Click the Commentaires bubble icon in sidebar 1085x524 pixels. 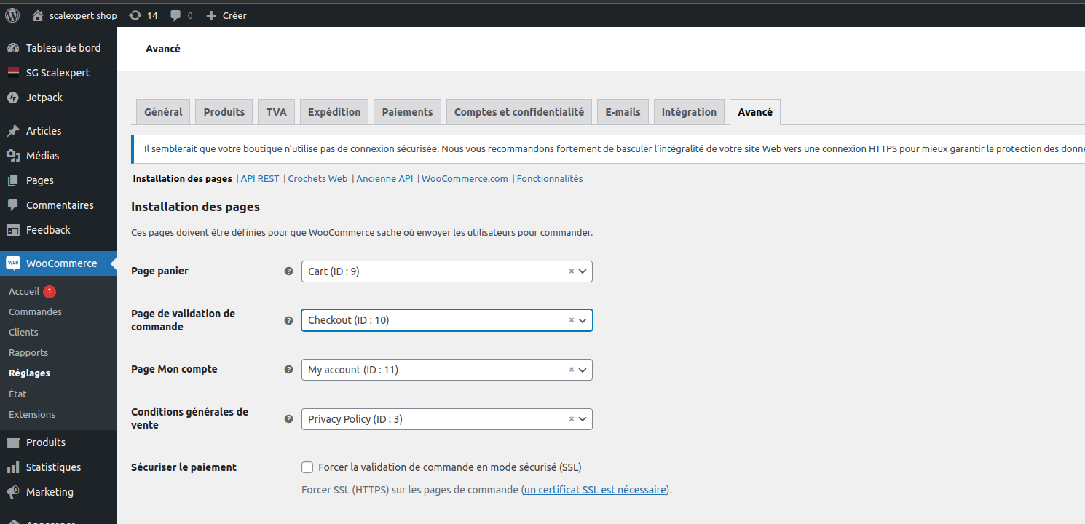(x=13, y=205)
